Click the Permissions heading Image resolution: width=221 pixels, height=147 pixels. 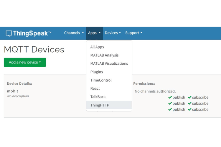coord(144,83)
